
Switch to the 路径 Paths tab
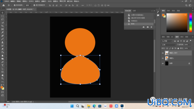tap(182, 37)
